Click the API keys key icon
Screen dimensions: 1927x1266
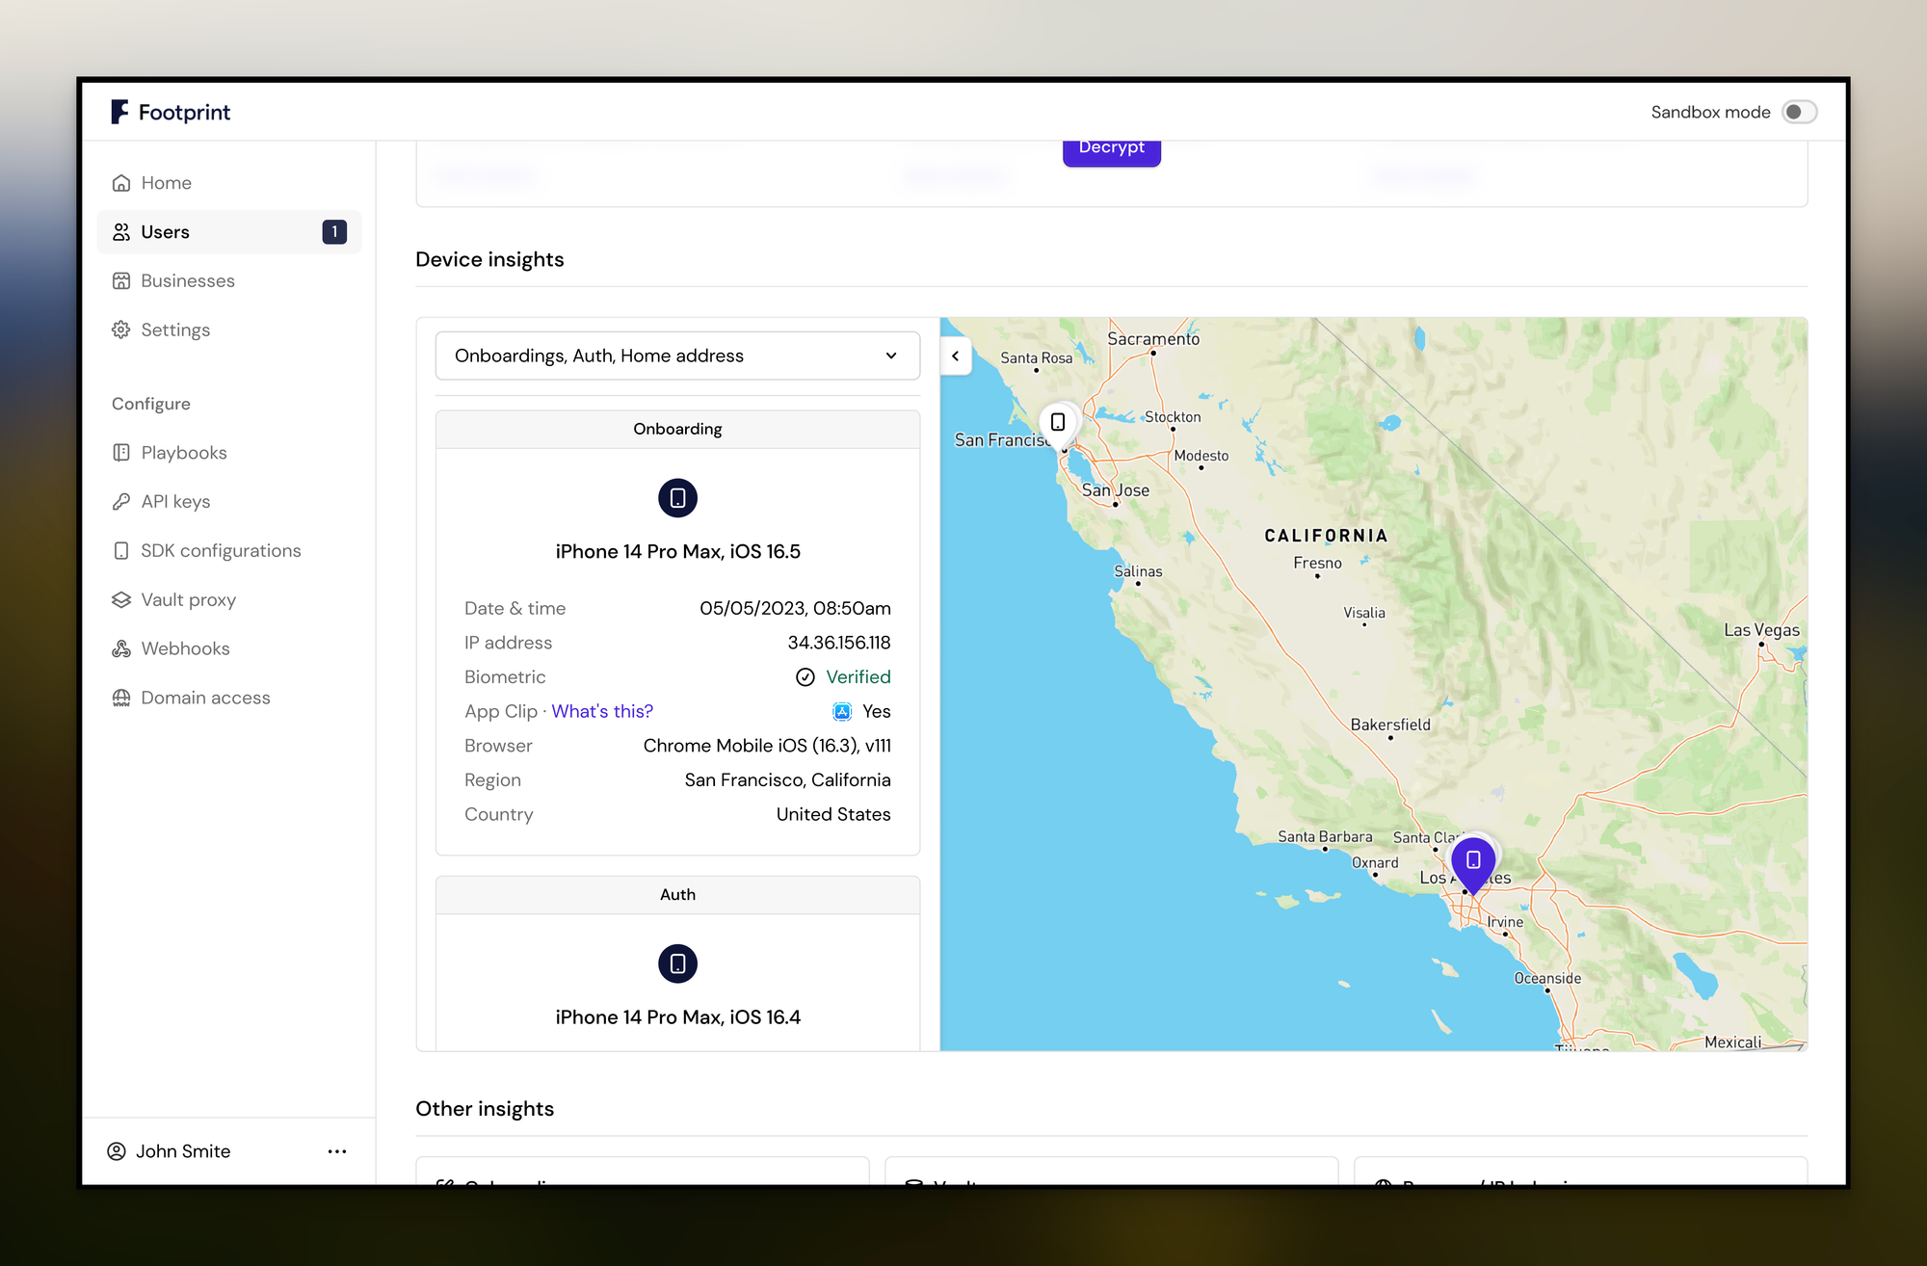121,502
